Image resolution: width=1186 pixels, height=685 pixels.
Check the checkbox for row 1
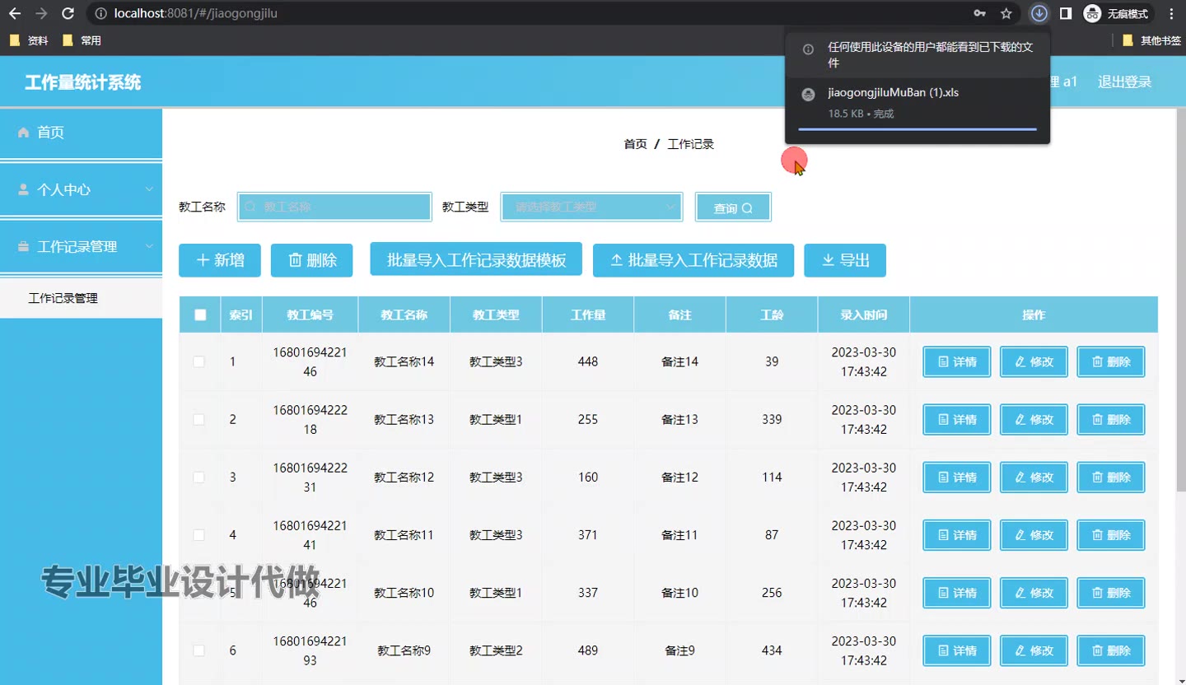(x=199, y=361)
